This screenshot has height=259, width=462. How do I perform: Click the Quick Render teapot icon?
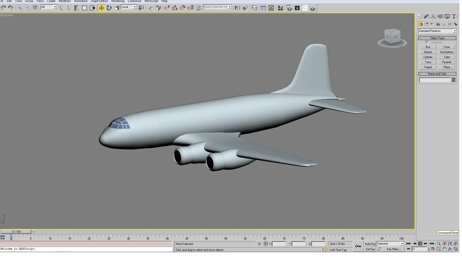(313, 8)
